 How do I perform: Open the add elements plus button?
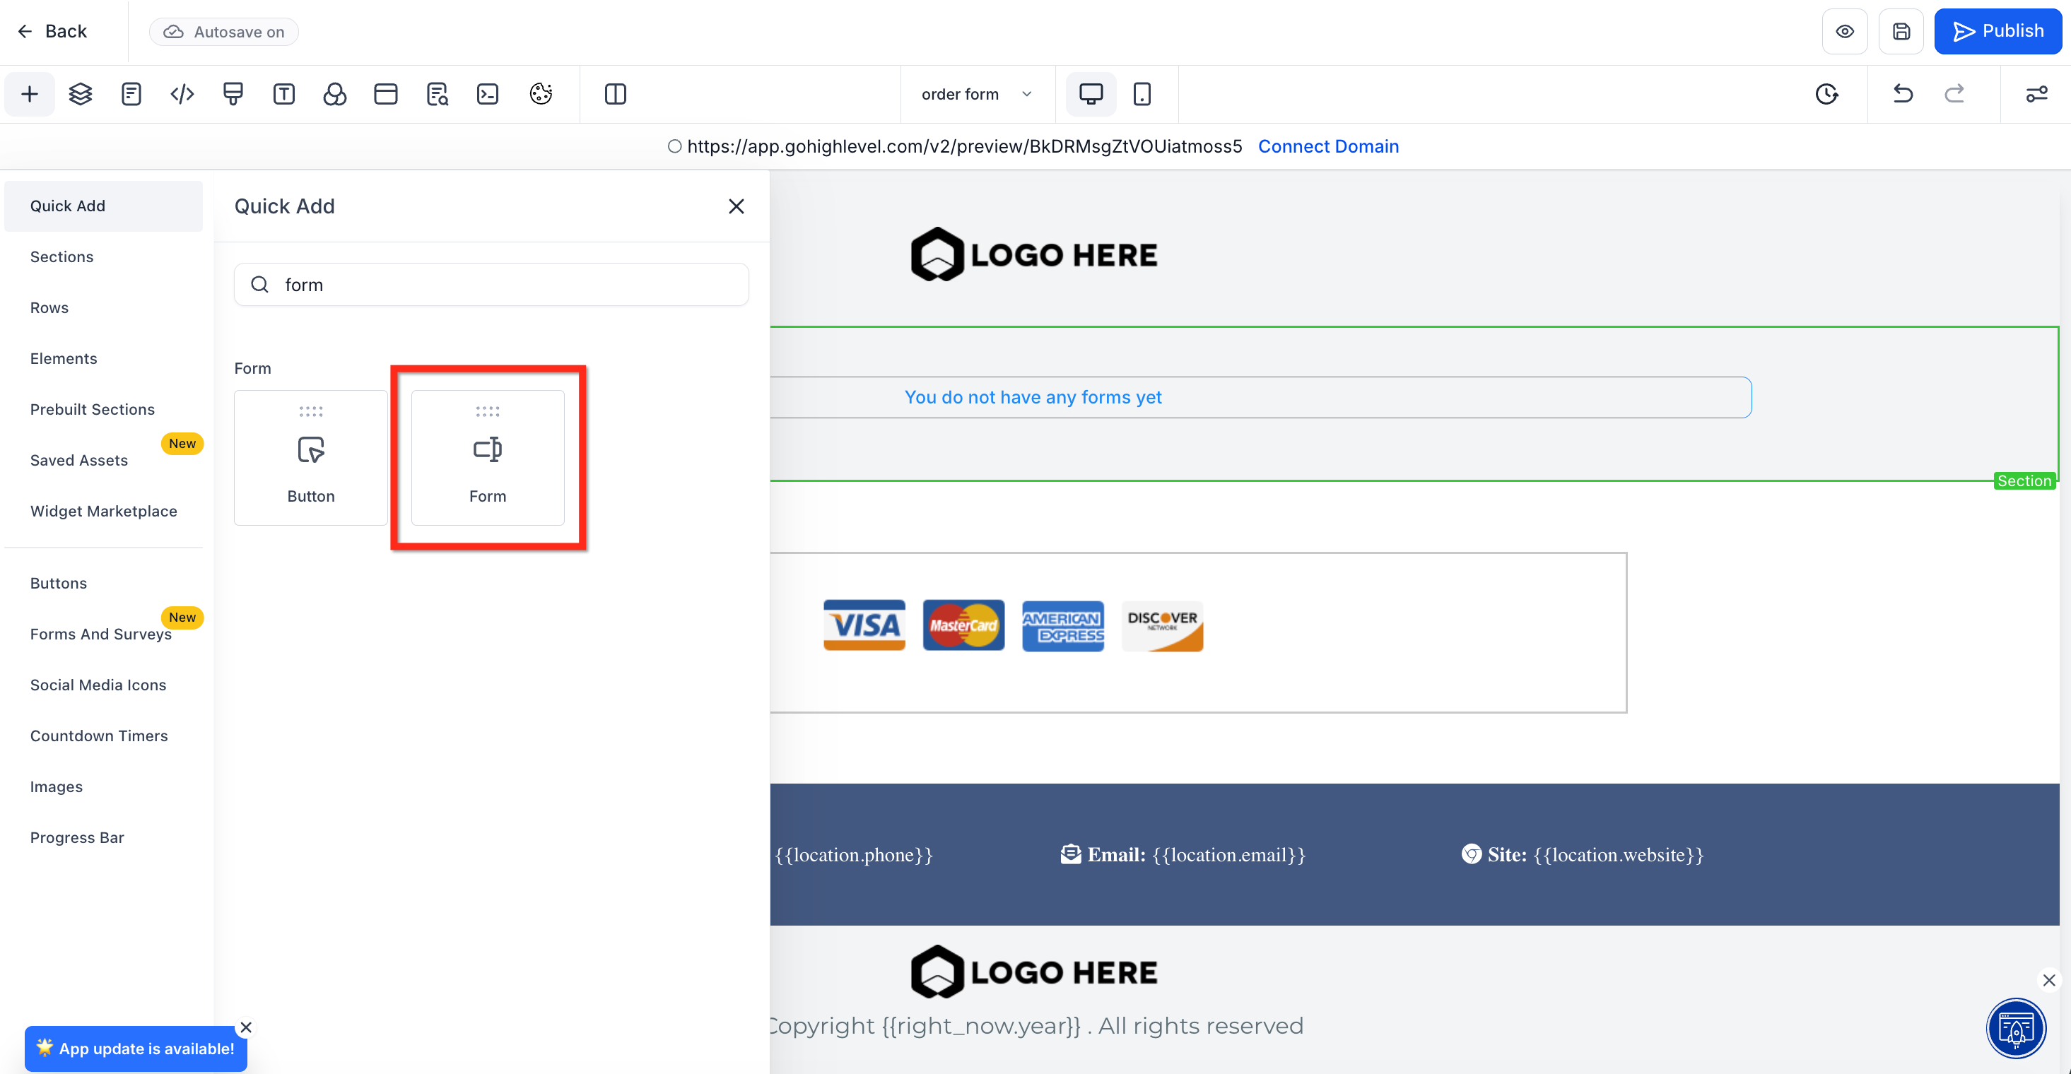coord(30,94)
